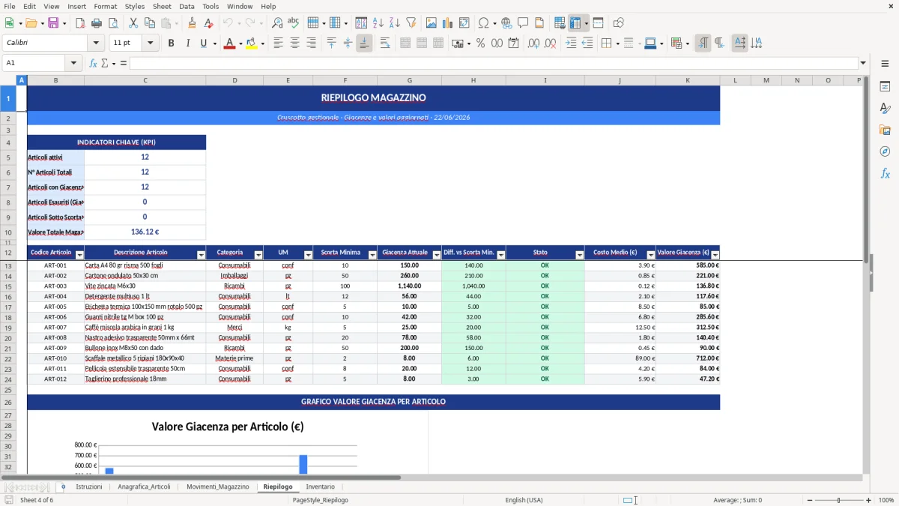Switch to the Inventario sheet tab
899x506 pixels.
pyautogui.click(x=321, y=487)
